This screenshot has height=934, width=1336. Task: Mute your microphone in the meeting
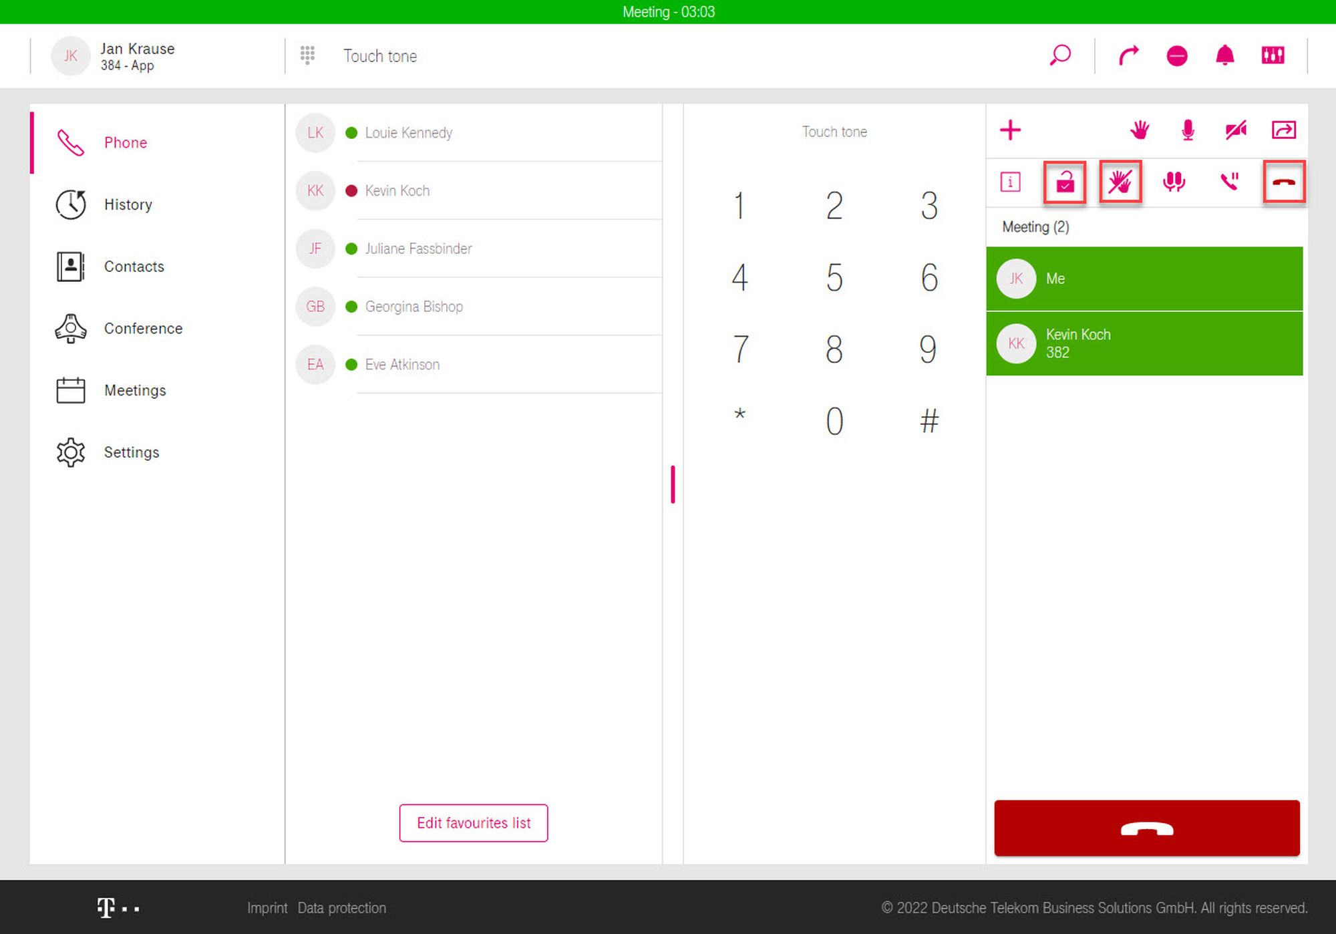pyautogui.click(x=1188, y=130)
